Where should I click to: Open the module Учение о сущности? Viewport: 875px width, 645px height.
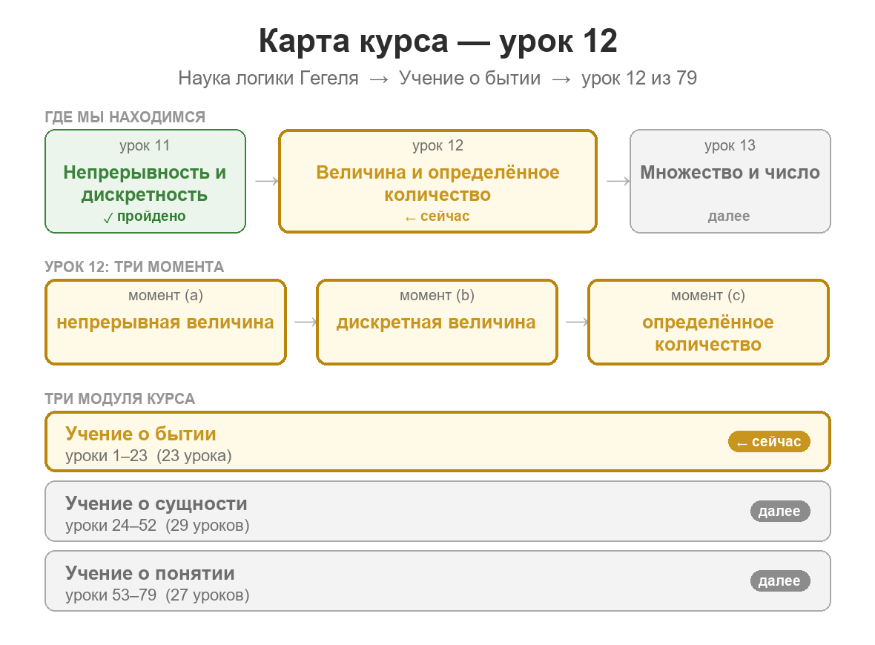[x=437, y=511]
